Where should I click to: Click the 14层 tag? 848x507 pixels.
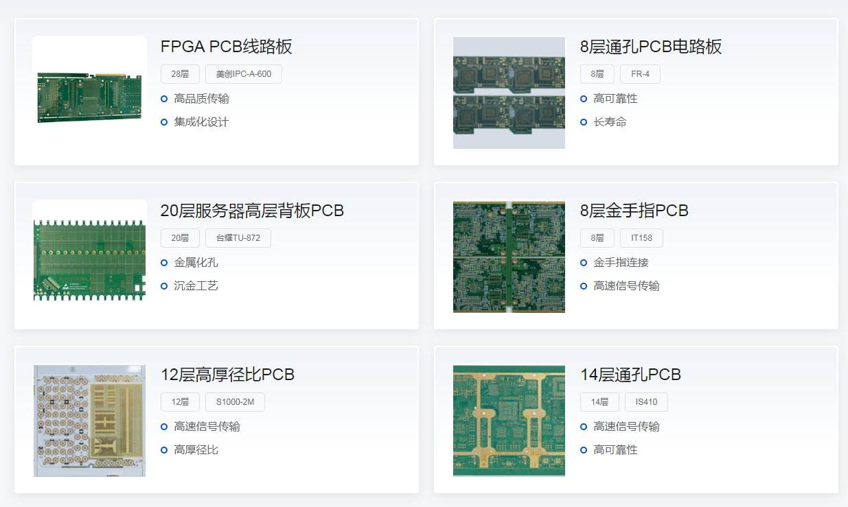pos(599,402)
